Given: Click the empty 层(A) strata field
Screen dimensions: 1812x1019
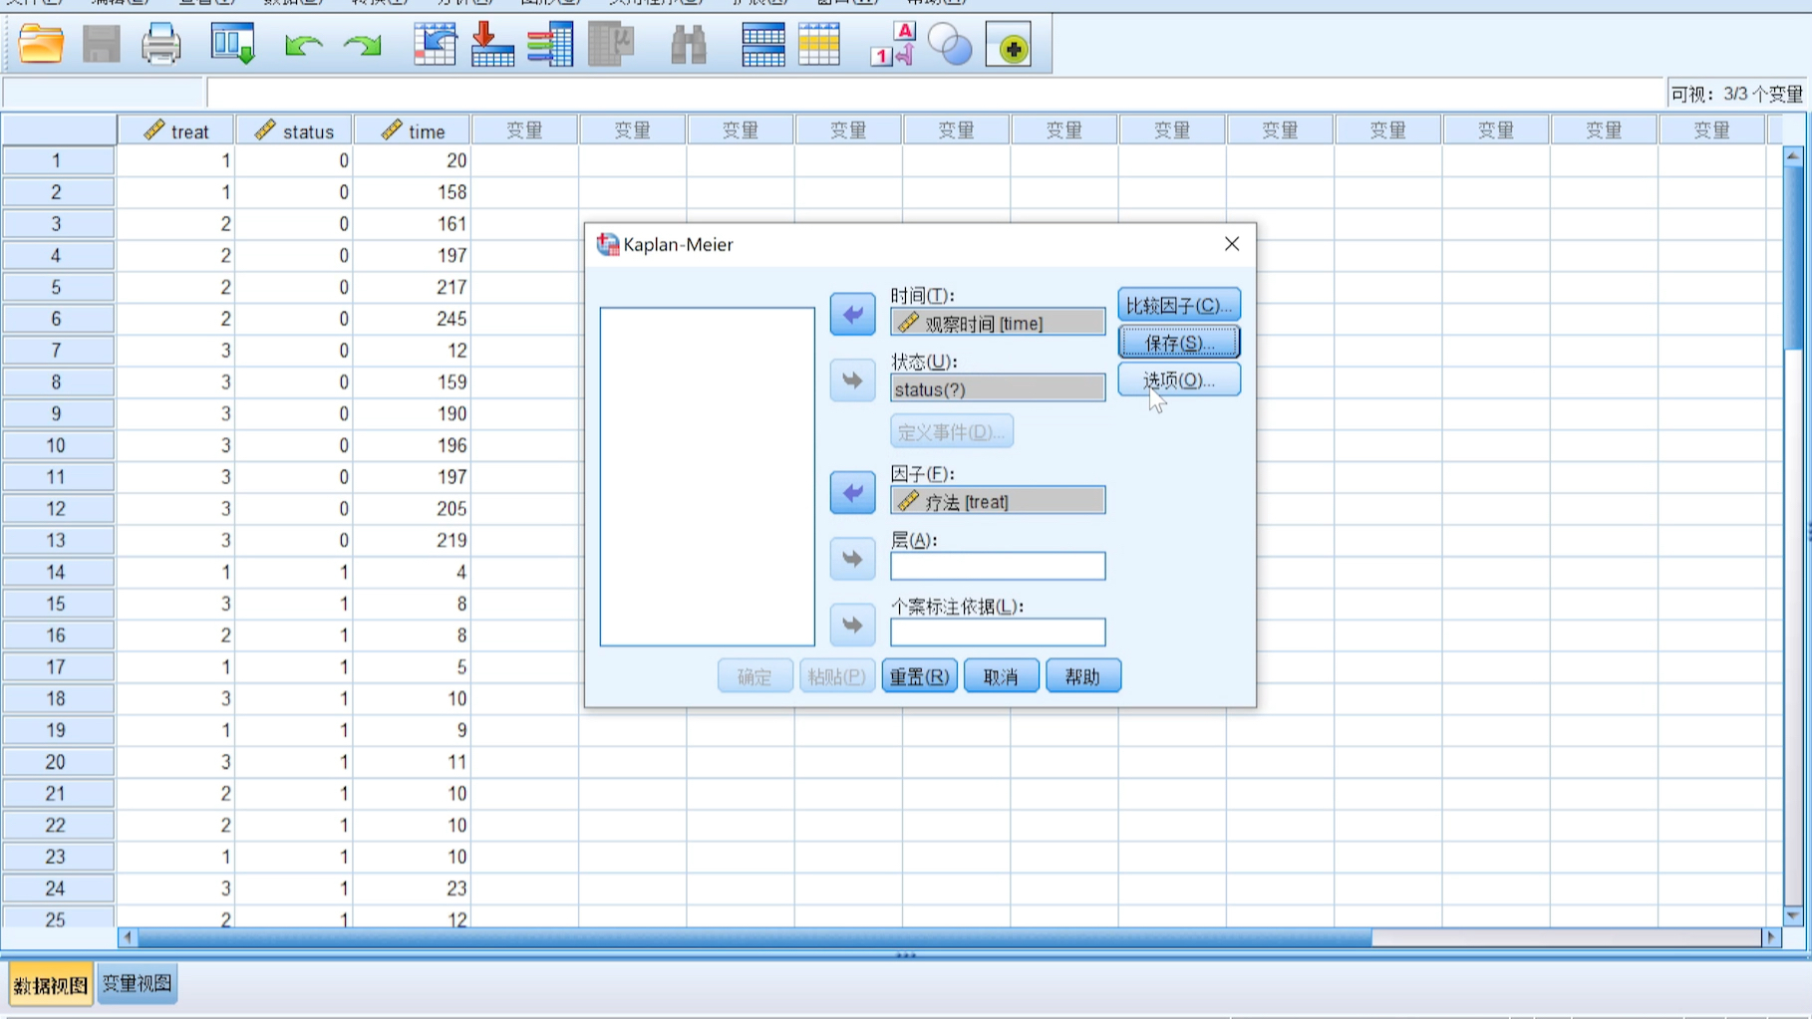Looking at the screenshot, I should point(998,566).
